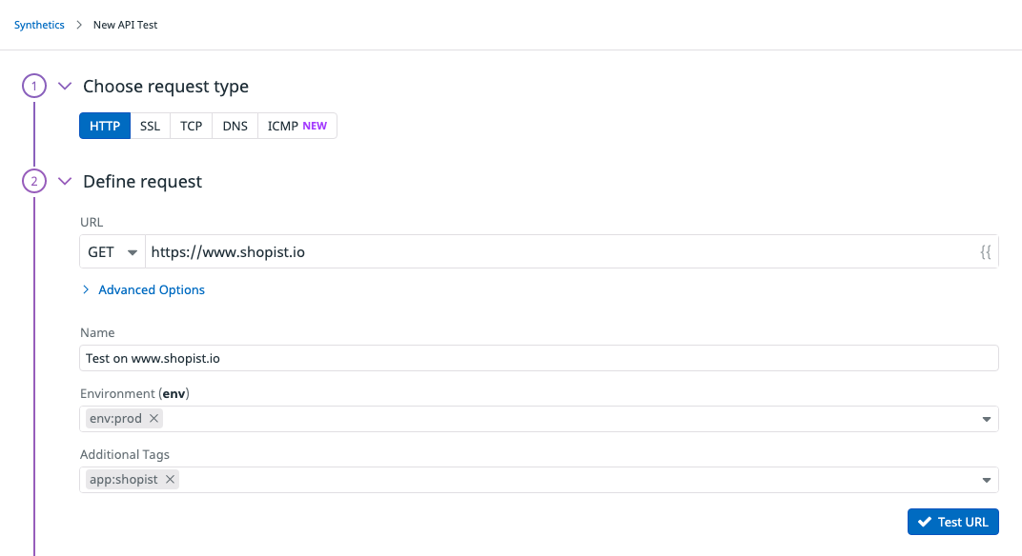This screenshot has width=1022, height=556.
Task: Open the Synthetics breadcrumb link
Action: pyautogui.click(x=38, y=25)
